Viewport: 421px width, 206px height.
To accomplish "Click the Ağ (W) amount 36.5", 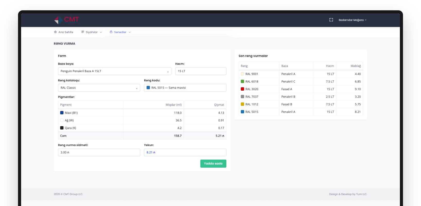I will pyautogui.click(x=179, y=121).
